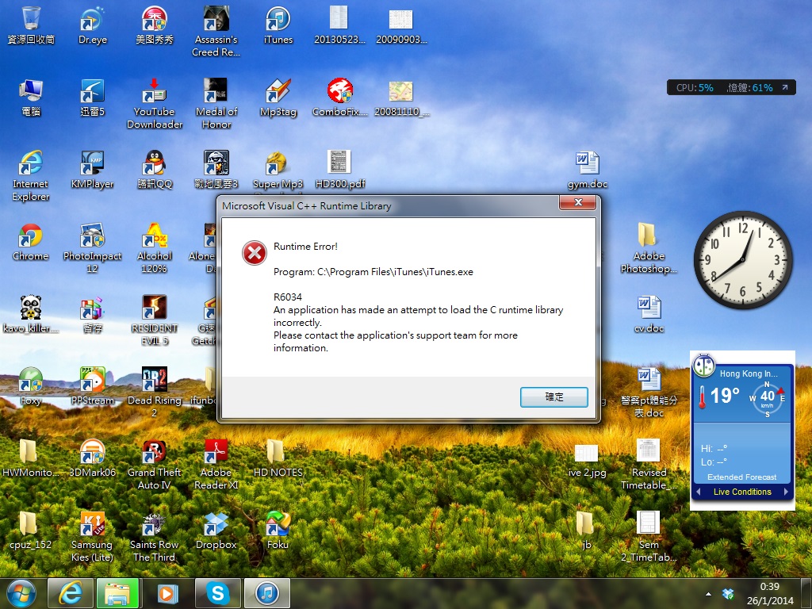Select the HD NOTES folder
This screenshot has width=812, height=609.
278,458
